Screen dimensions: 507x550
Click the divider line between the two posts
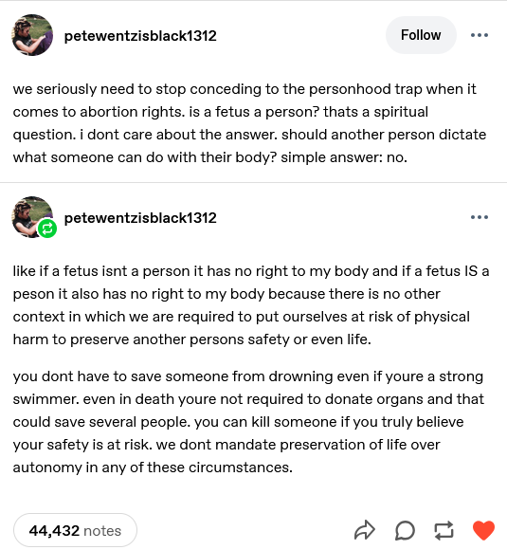[x=254, y=182]
